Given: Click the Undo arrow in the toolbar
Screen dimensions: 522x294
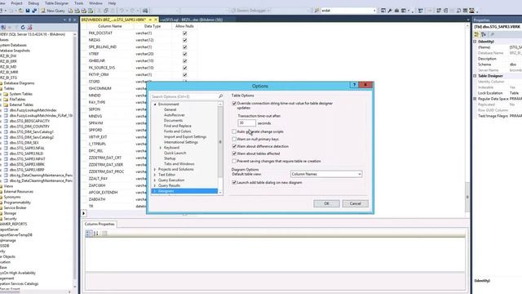Looking at the screenshot, I should [x=122, y=11].
